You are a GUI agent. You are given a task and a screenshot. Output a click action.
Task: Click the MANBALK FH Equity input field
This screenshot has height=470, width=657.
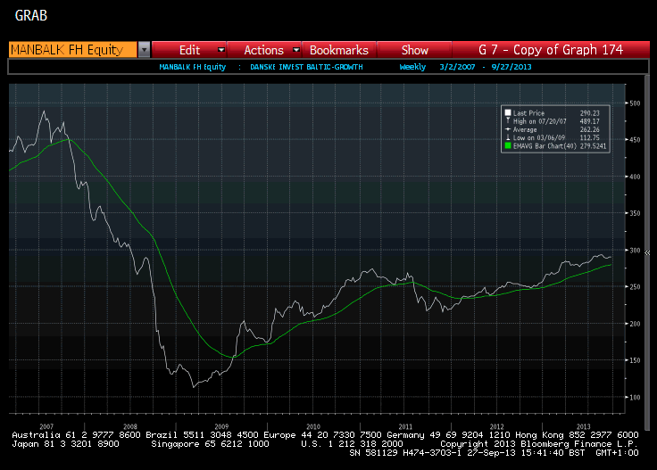[71, 50]
